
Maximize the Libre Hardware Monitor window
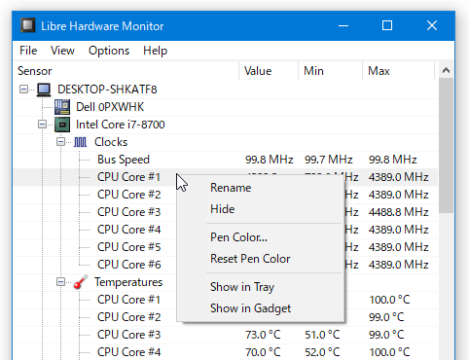click(x=387, y=25)
